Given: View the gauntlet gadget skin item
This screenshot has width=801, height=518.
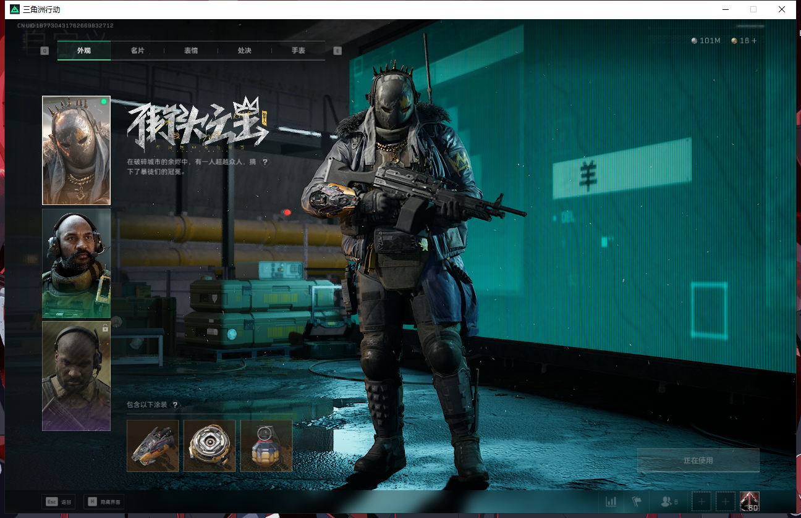Looking at the screenshot, I should pos(153,446).
